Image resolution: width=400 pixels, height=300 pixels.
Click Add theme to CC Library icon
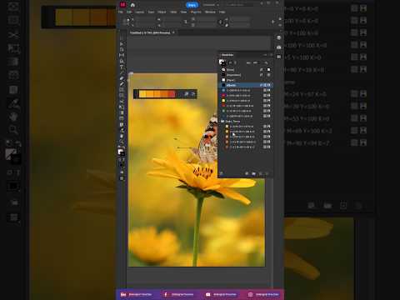pos(193,94)
